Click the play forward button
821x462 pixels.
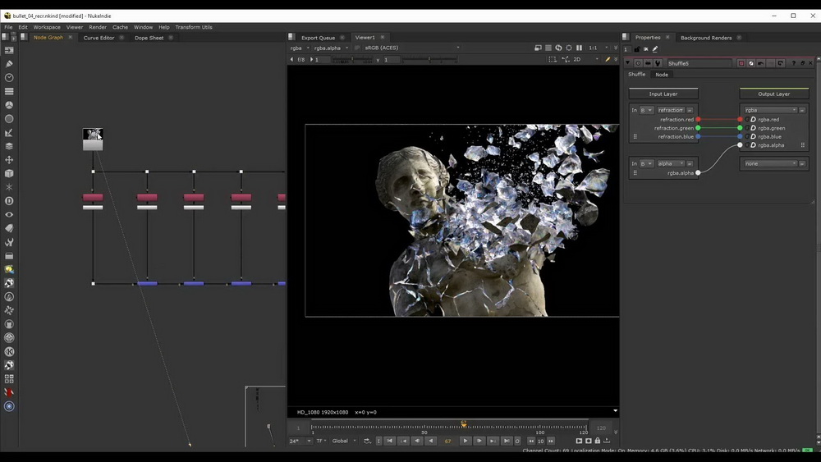coord(465,441)
